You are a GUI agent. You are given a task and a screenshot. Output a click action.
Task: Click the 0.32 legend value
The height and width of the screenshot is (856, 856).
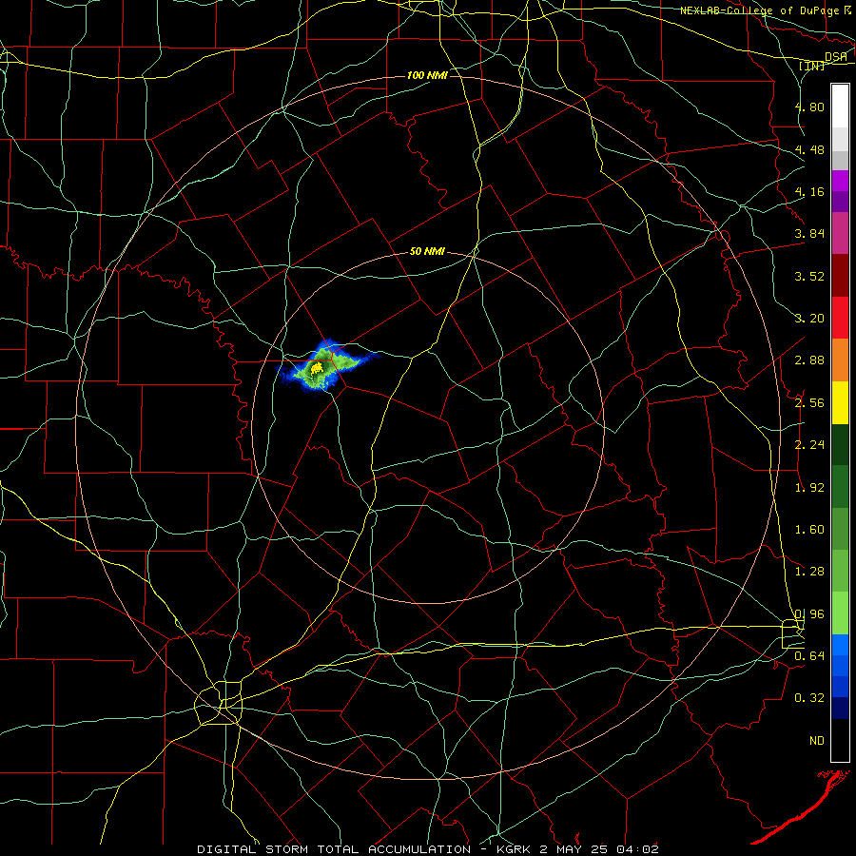[809, 698]
